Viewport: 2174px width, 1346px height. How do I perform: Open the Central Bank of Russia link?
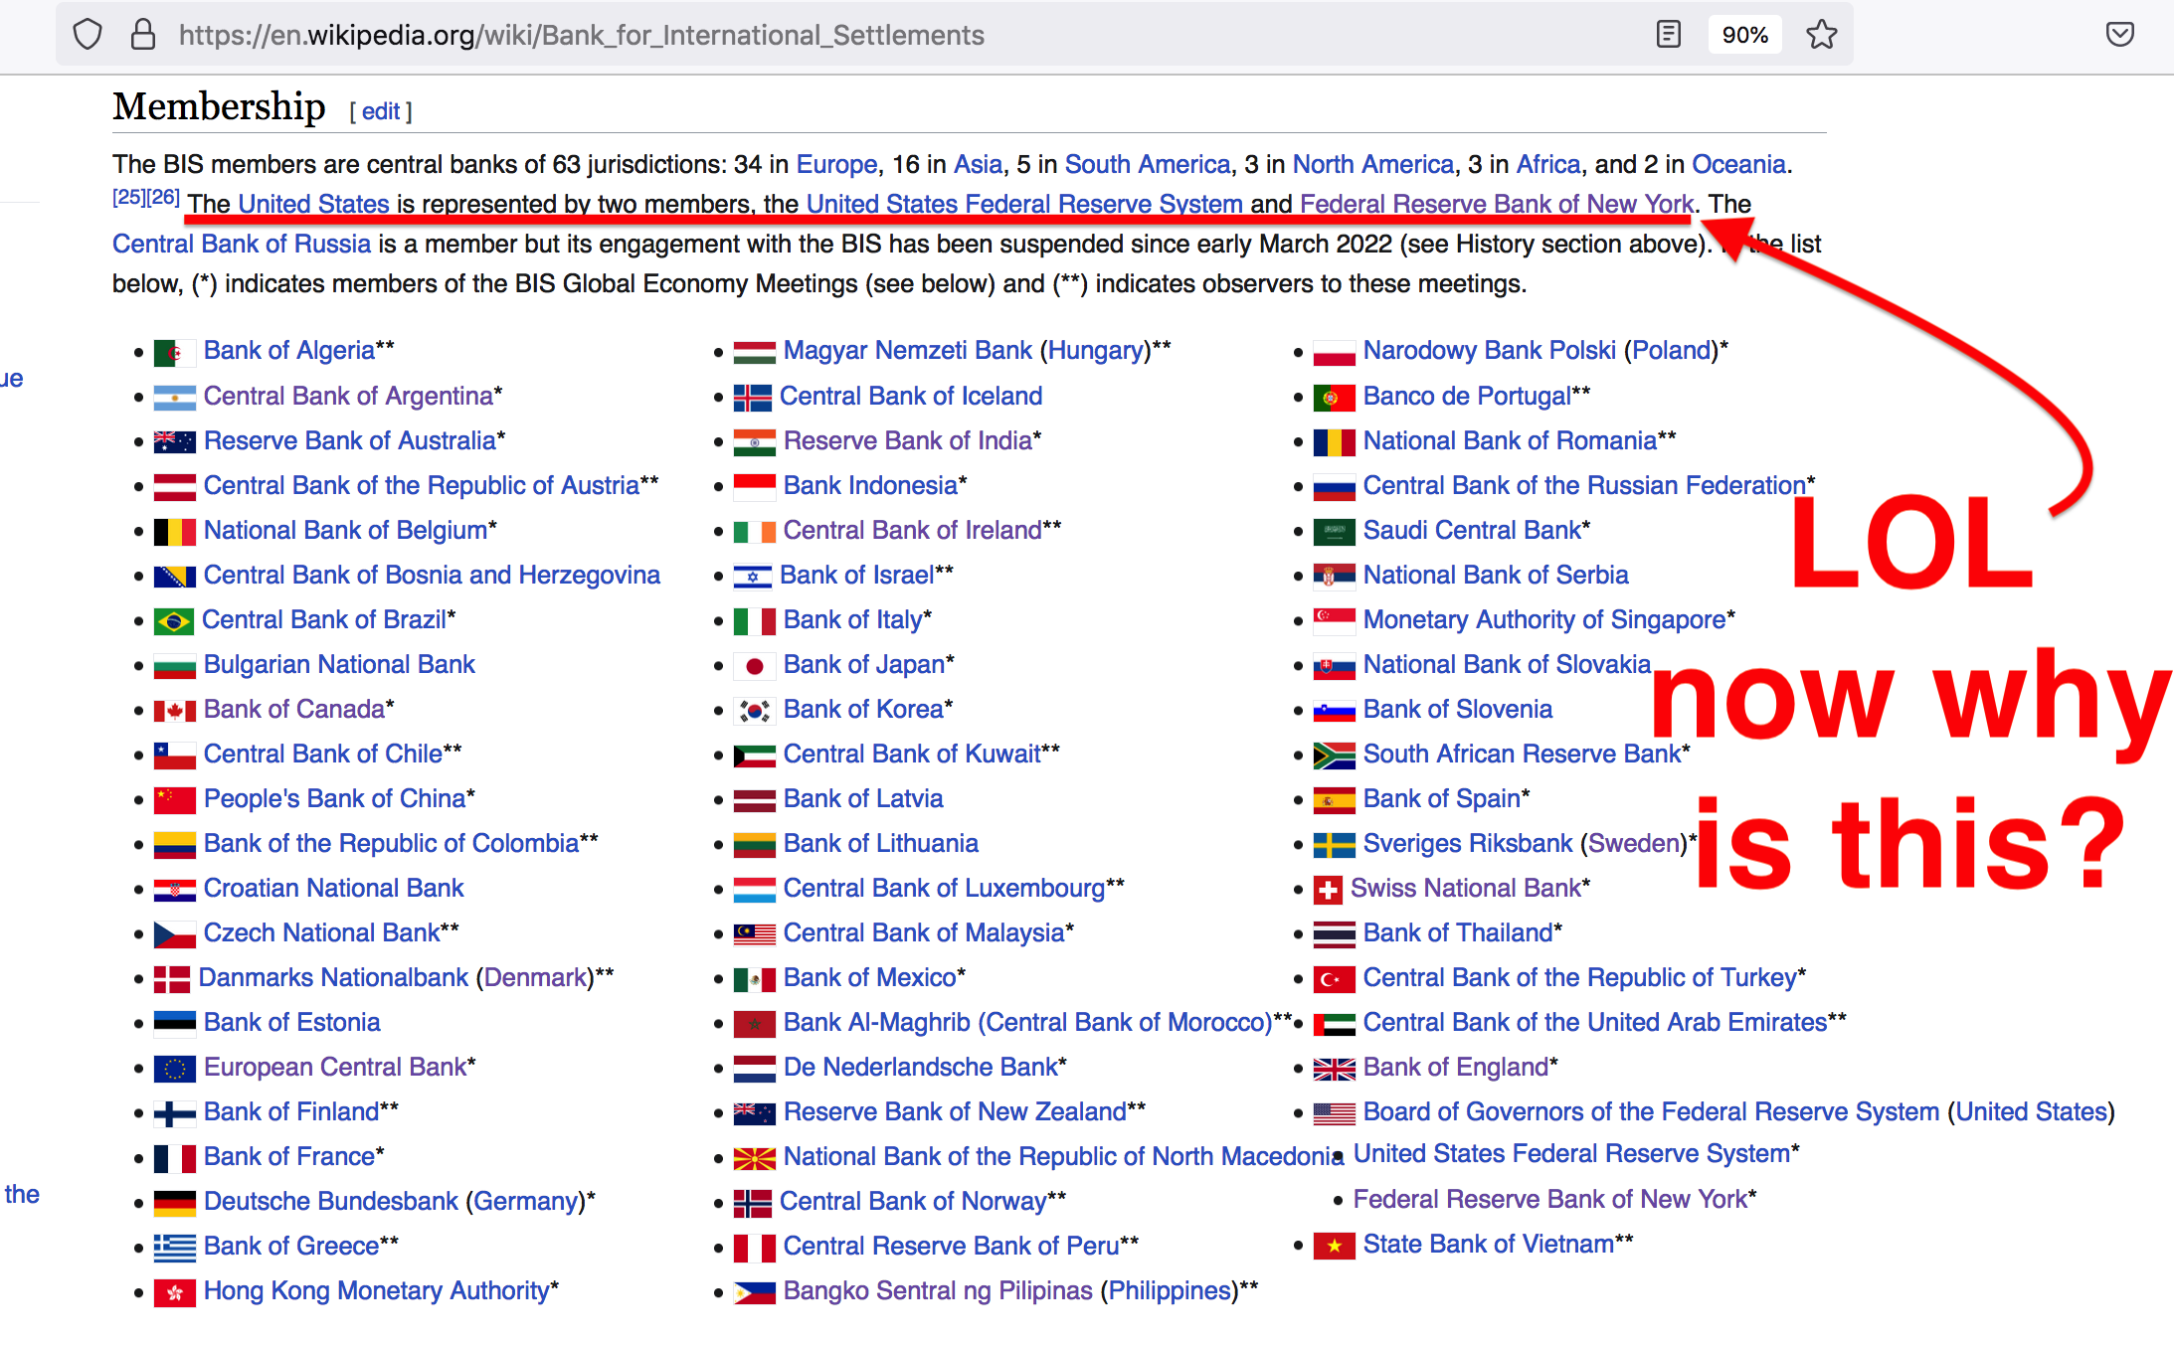point(241,244)
